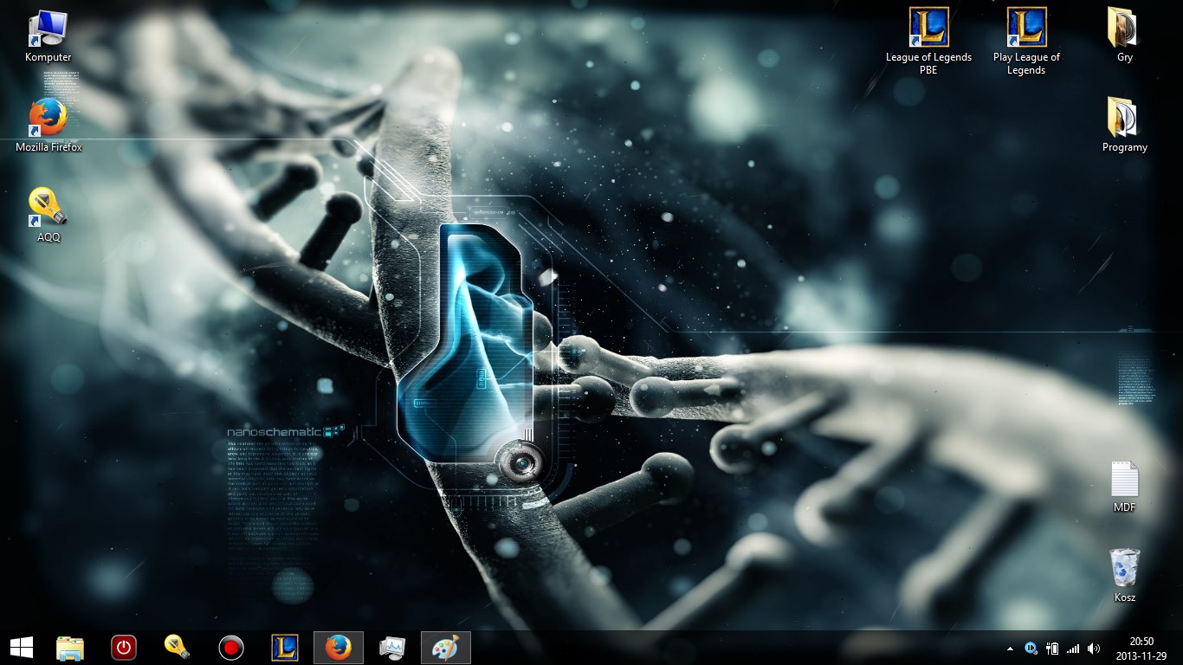Screen dimensions: 1183x665
Task: Open the volume speaker tray icon
Action: coord(1094,648)
